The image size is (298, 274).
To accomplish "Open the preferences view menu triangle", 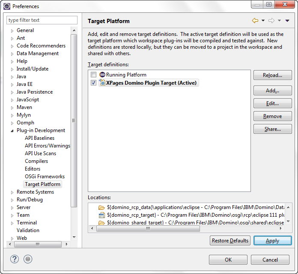I will [287, 21].
